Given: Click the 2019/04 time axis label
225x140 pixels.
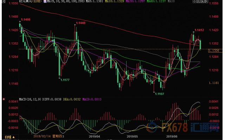Looking at the screenshot, I should (94, 136).
